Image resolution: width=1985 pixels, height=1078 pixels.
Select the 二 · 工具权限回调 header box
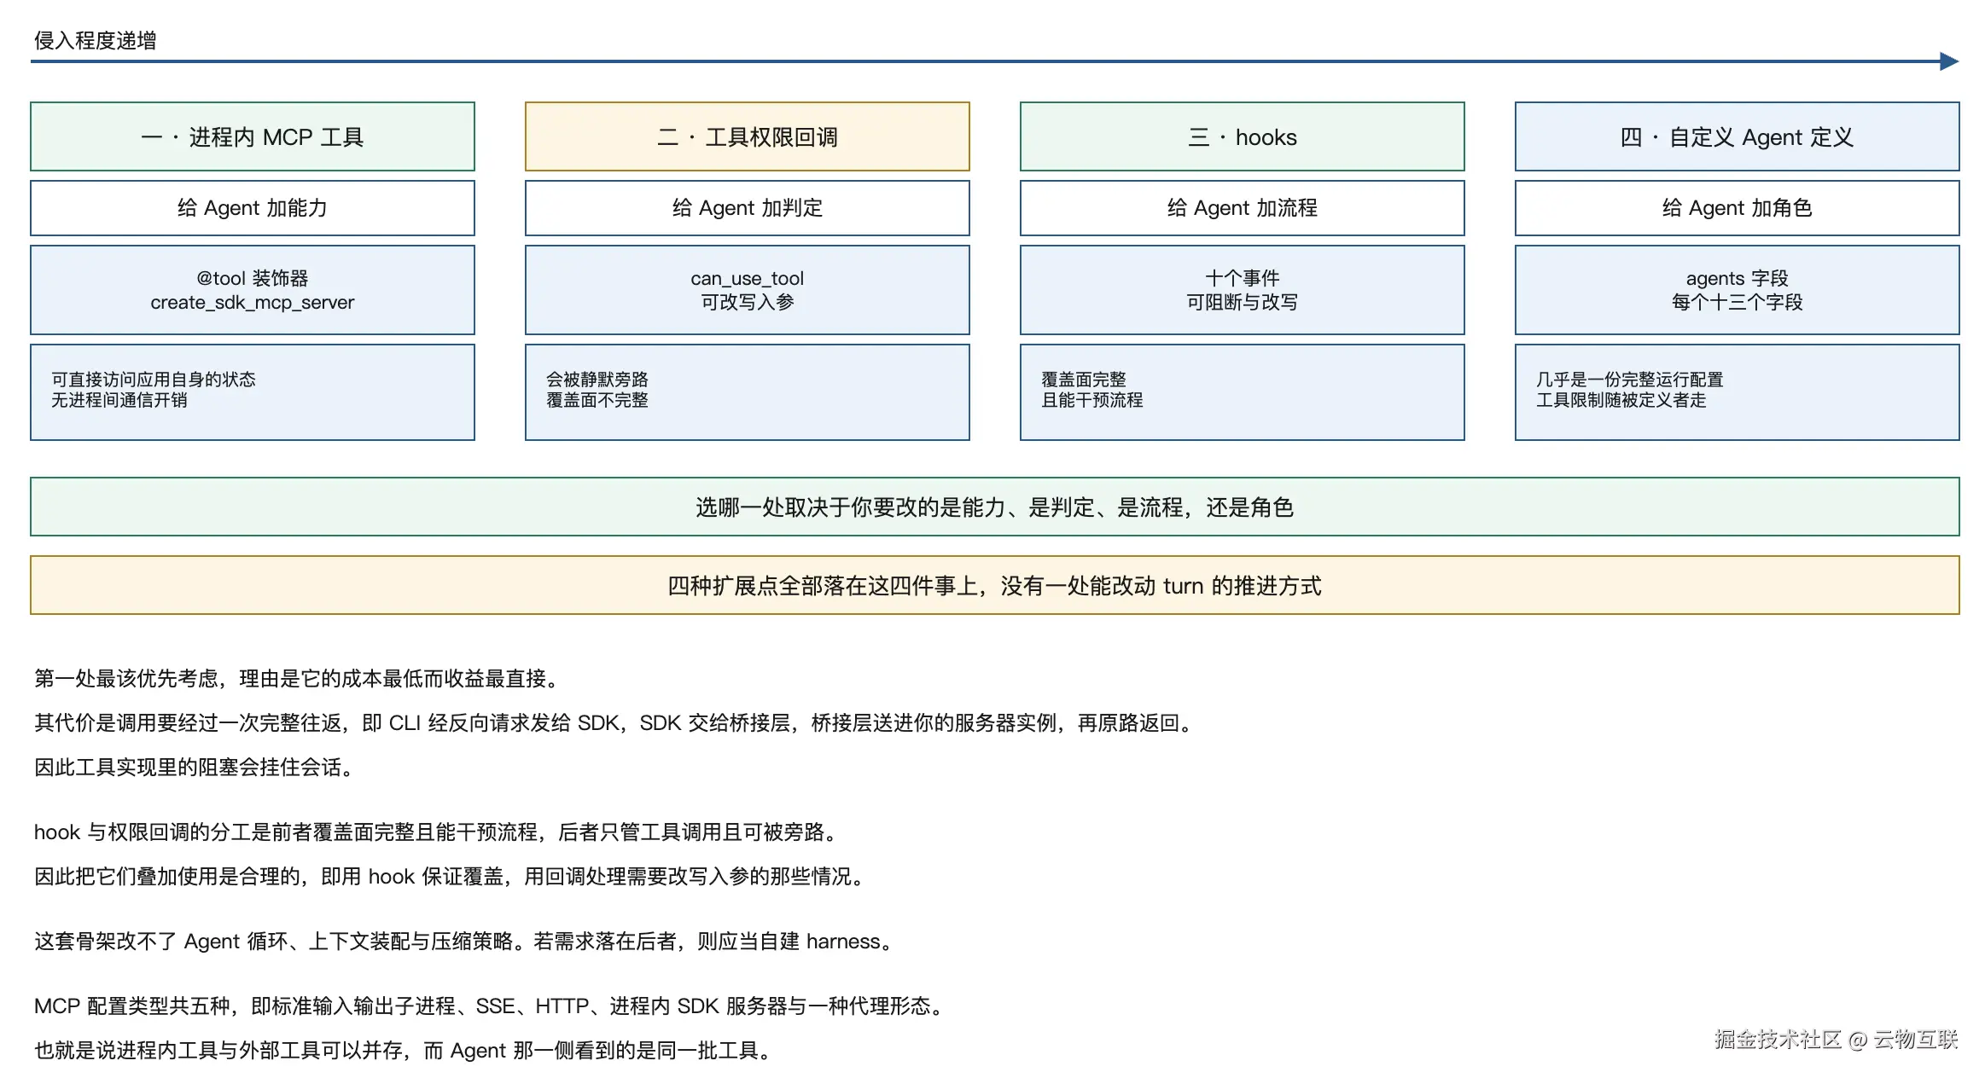click(x=748, y=136)
